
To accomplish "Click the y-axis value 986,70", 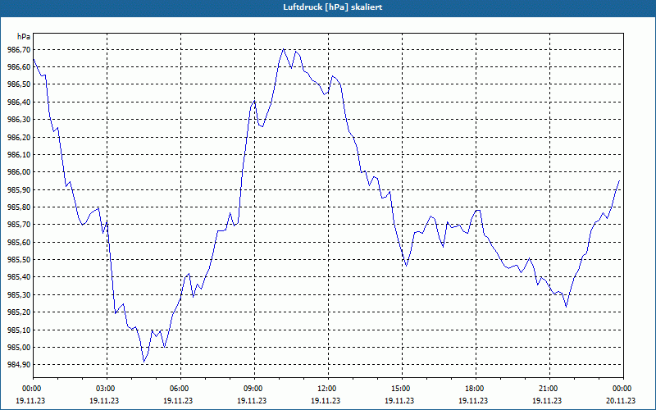I will coord(19,50).
